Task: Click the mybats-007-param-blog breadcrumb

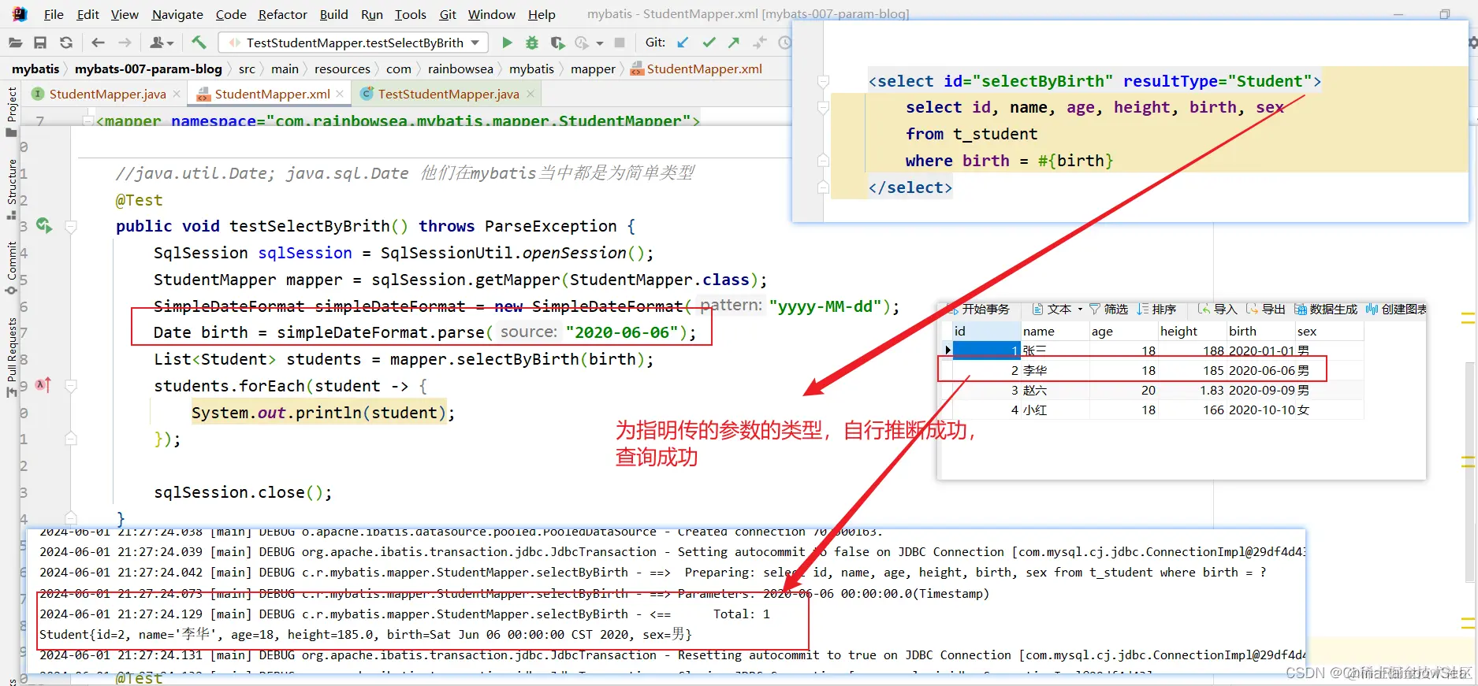Action: pyautogui.click(x=148, y=69)
